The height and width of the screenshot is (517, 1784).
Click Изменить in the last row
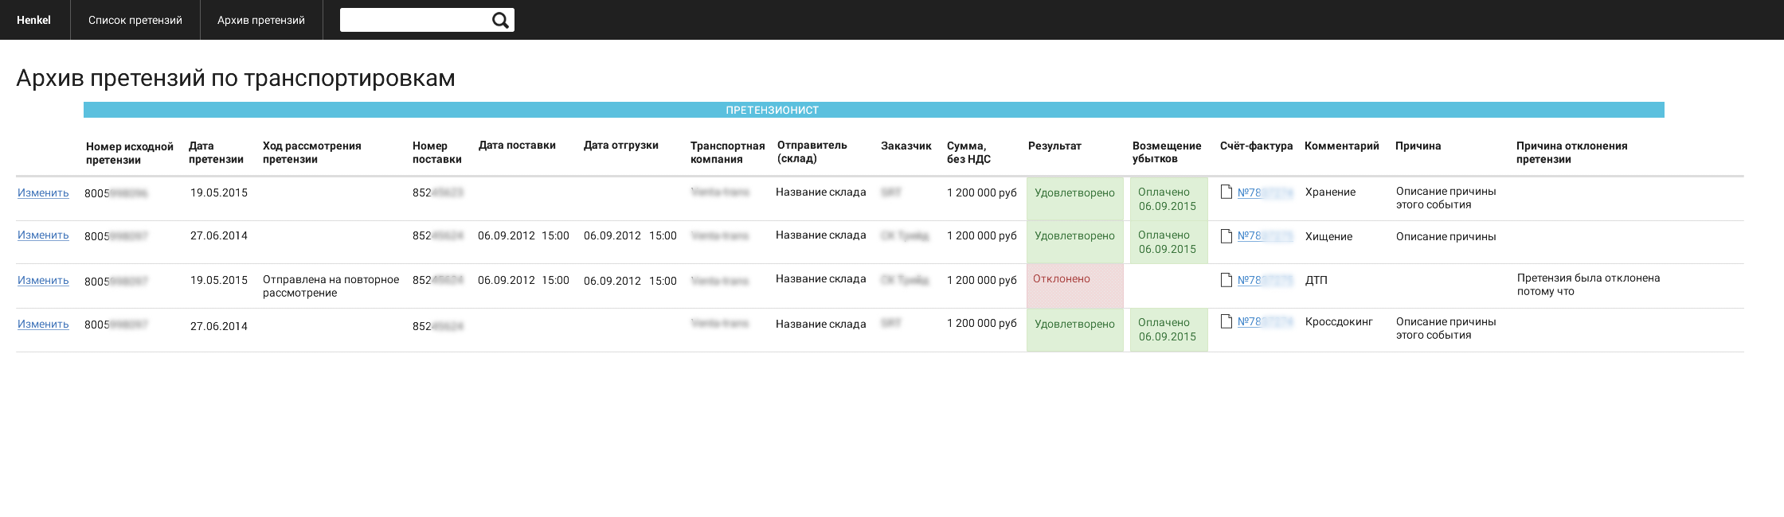(x=43, y=324)
